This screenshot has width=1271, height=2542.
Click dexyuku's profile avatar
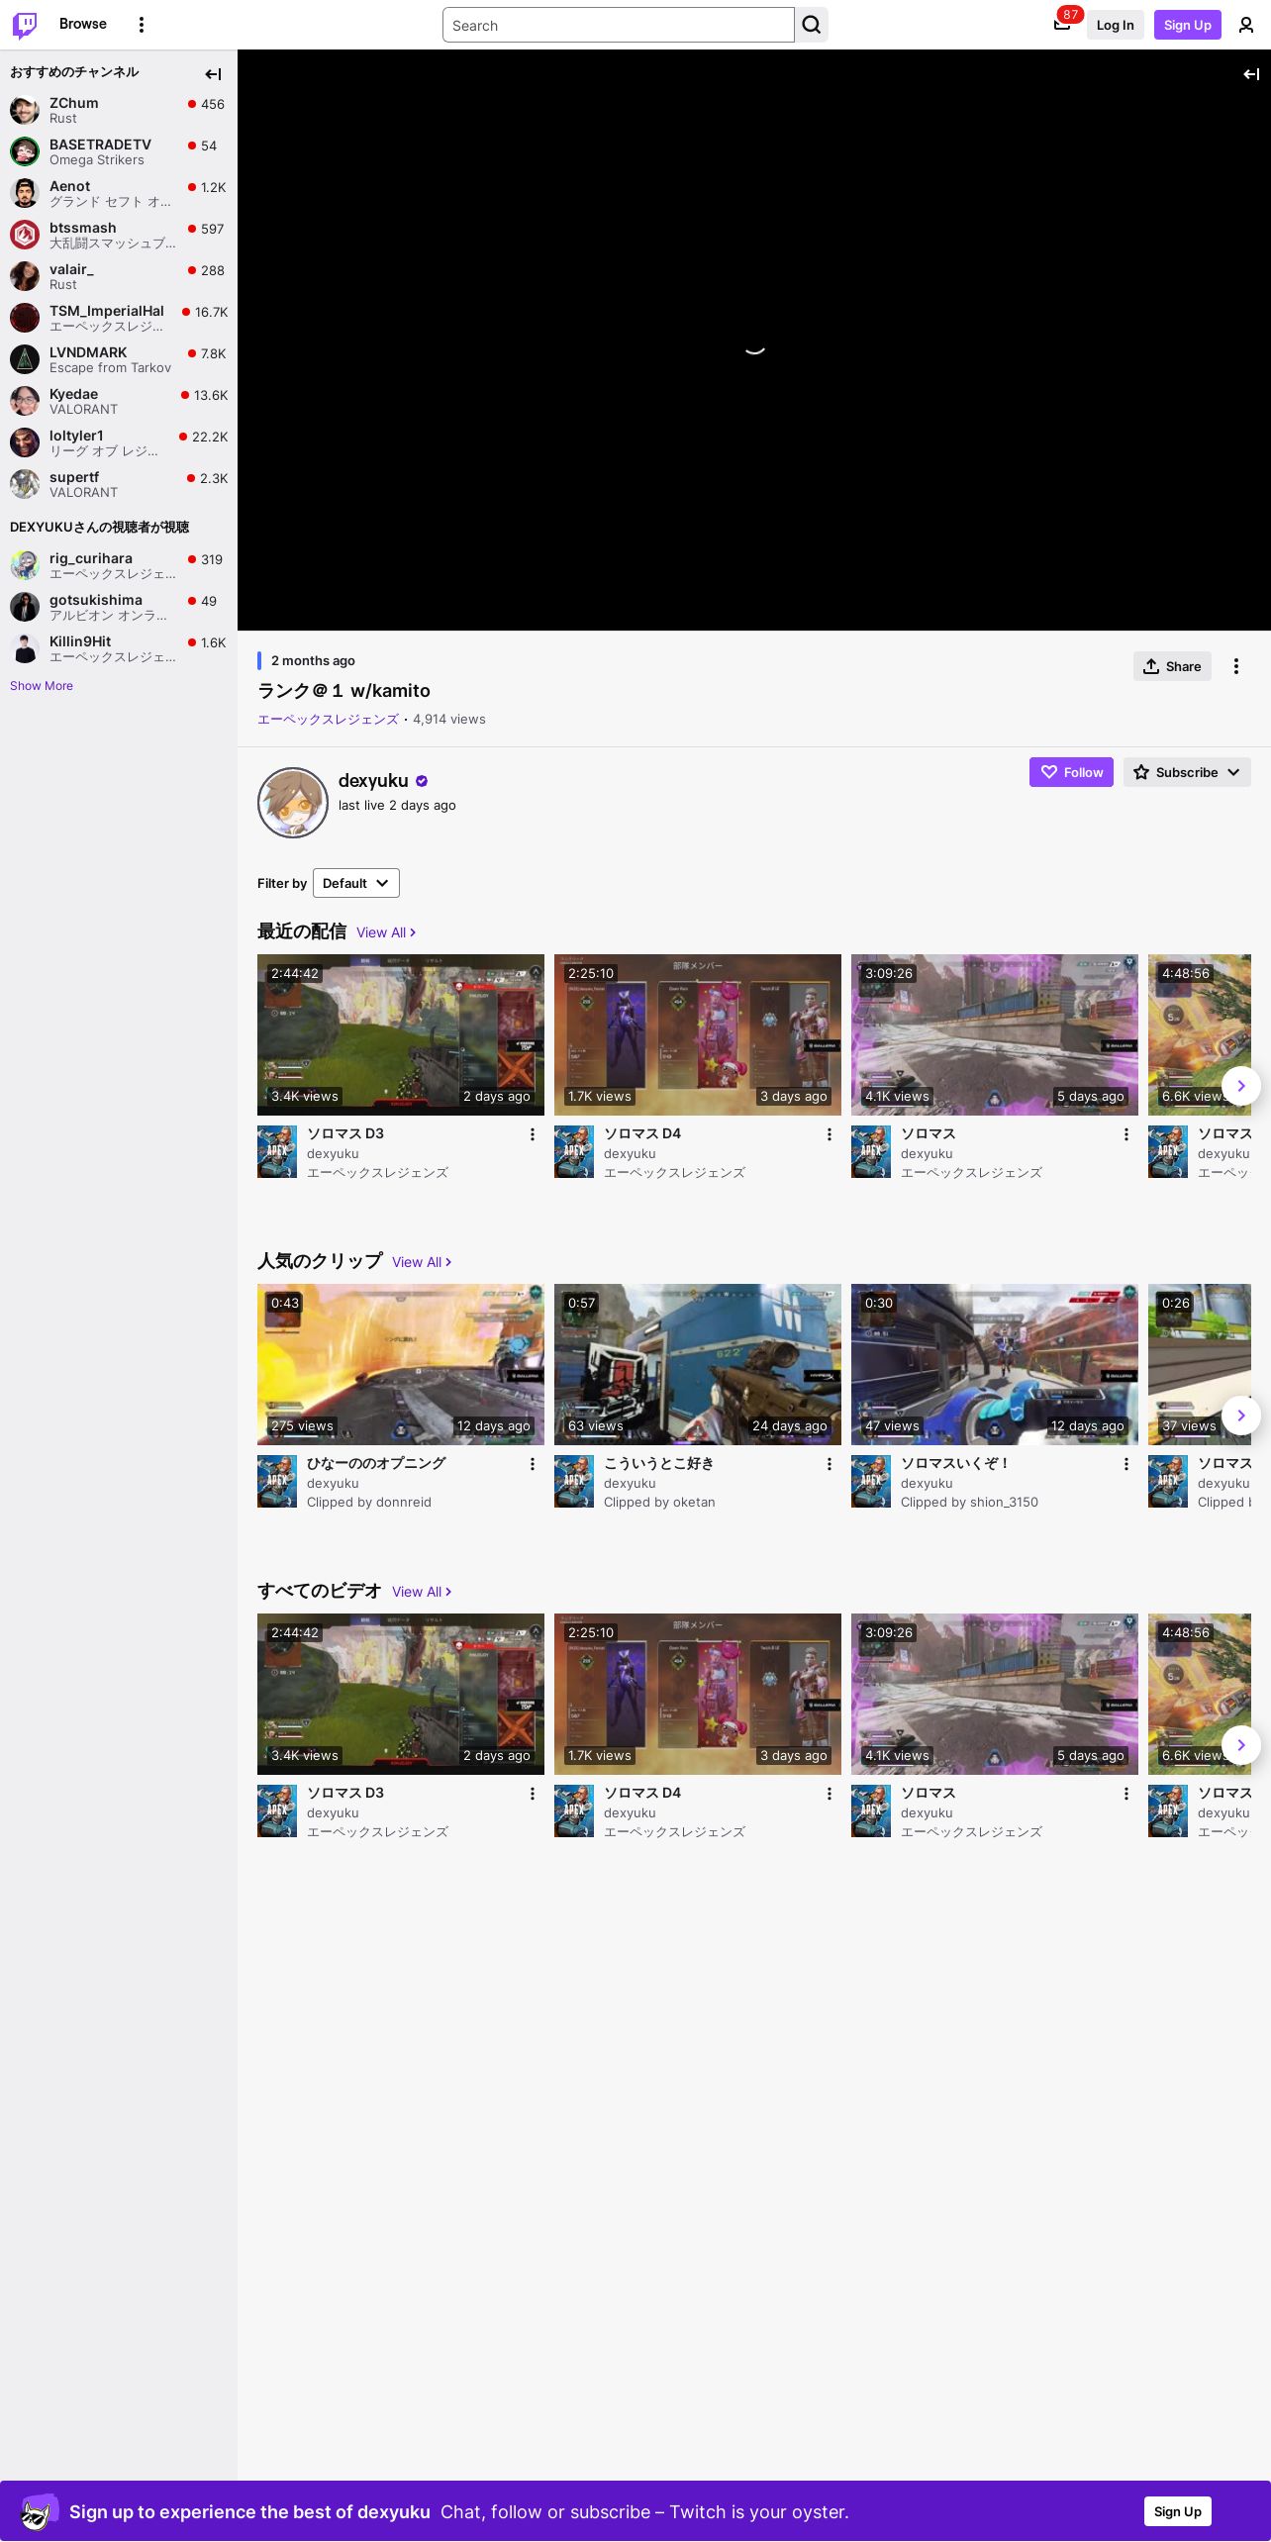coord(293,803)
